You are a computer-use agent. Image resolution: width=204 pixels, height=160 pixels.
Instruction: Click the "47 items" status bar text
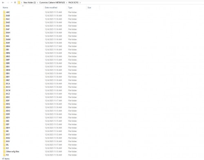(6, 159)
